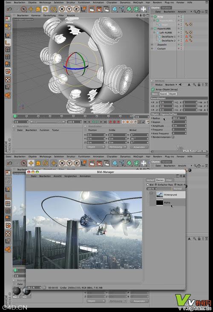This screenshot has height=312, width=213.
Task: Click the home icon in the upper Object Manager
Action: 199,12
